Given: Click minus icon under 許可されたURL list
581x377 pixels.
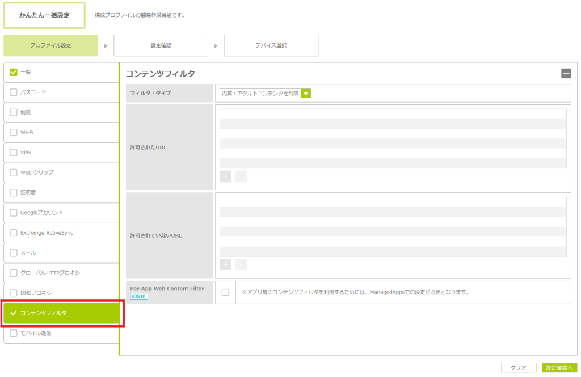Looking at the screenshot, I should (x=241, y=176).
